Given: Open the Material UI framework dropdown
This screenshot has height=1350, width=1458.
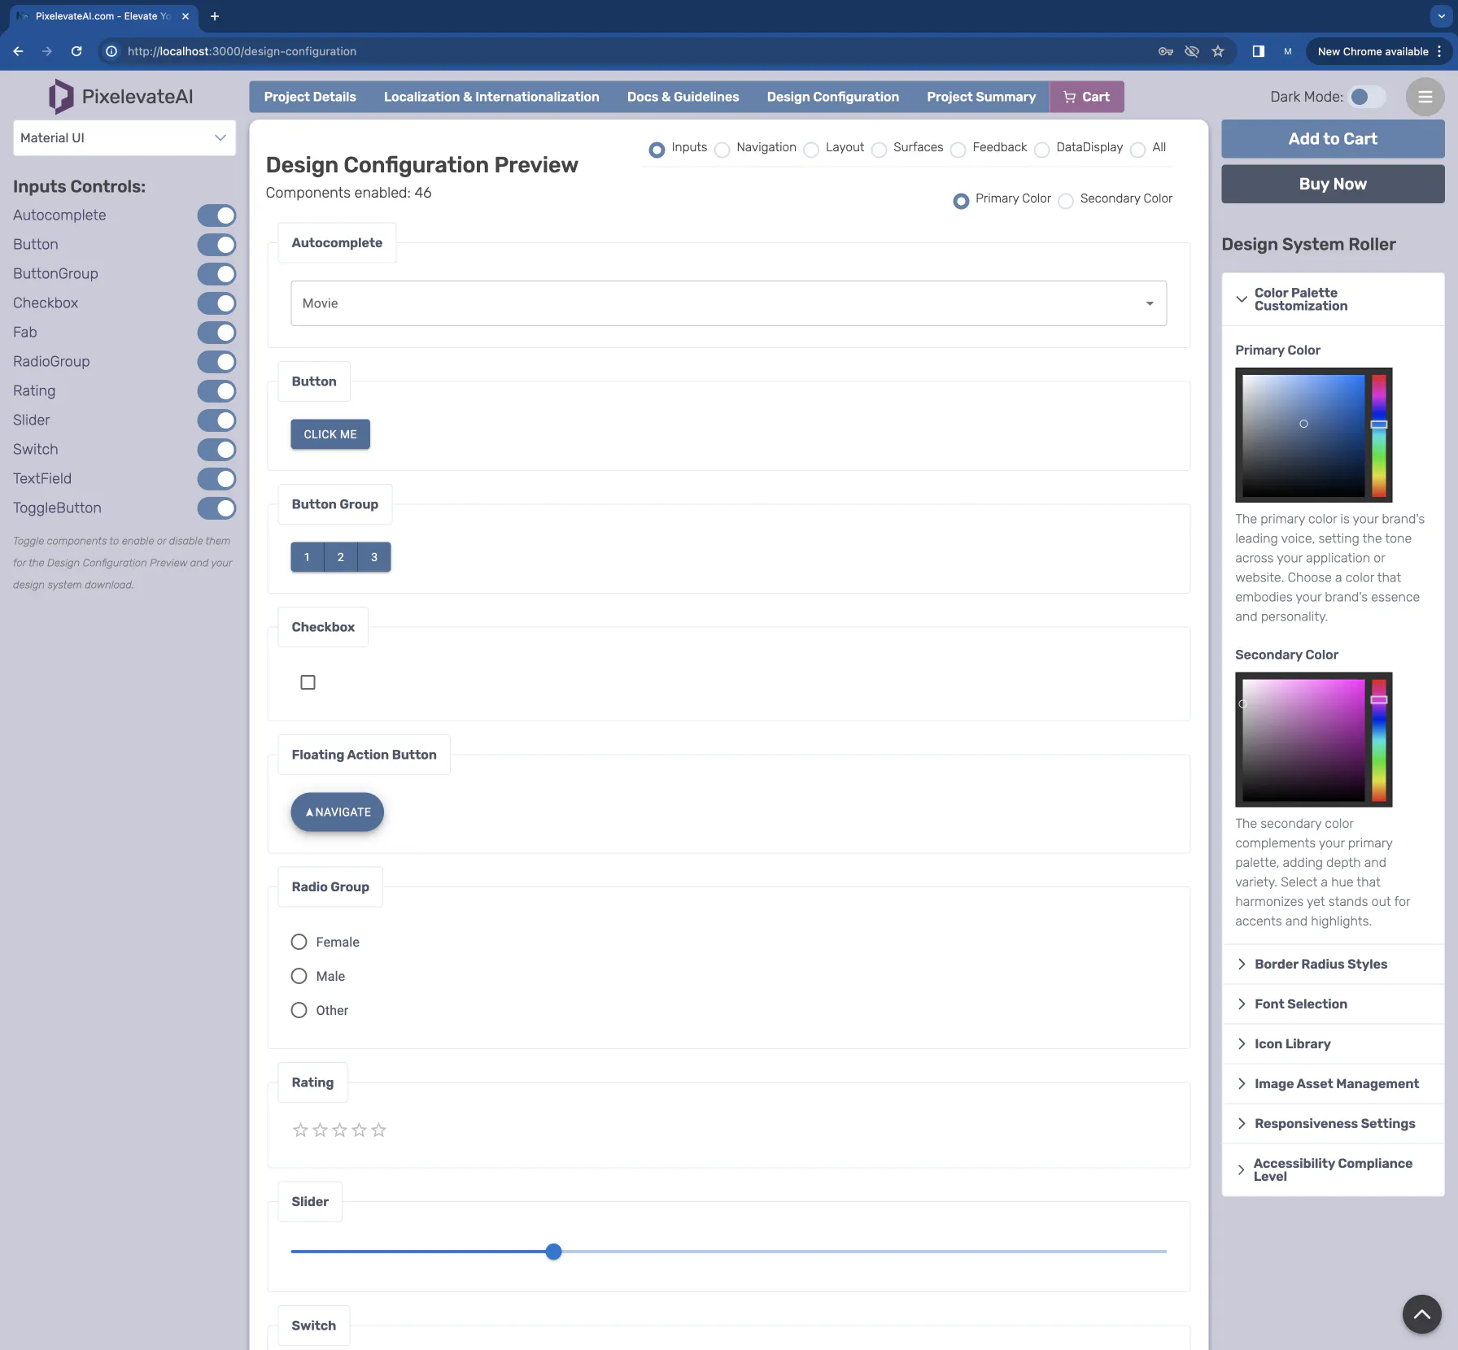Looking at the screenshot, I should click(x=124, y=138).
